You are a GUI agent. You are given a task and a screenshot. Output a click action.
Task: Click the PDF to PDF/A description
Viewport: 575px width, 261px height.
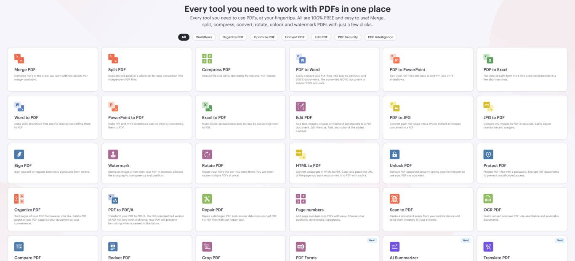click(x=146, y=219)
